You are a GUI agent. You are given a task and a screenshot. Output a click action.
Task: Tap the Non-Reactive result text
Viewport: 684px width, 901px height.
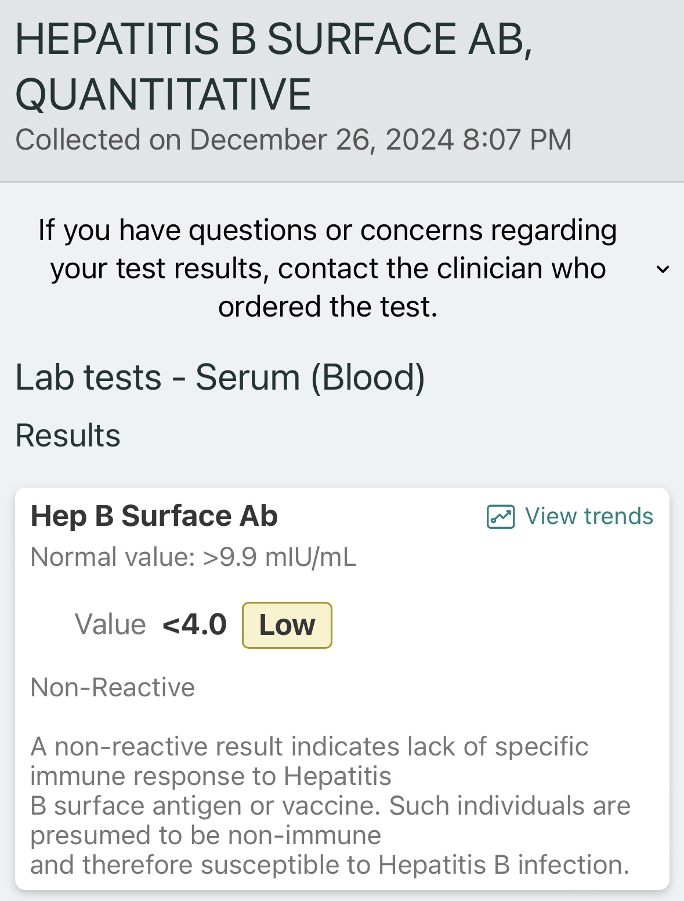[x=113, y=687]
